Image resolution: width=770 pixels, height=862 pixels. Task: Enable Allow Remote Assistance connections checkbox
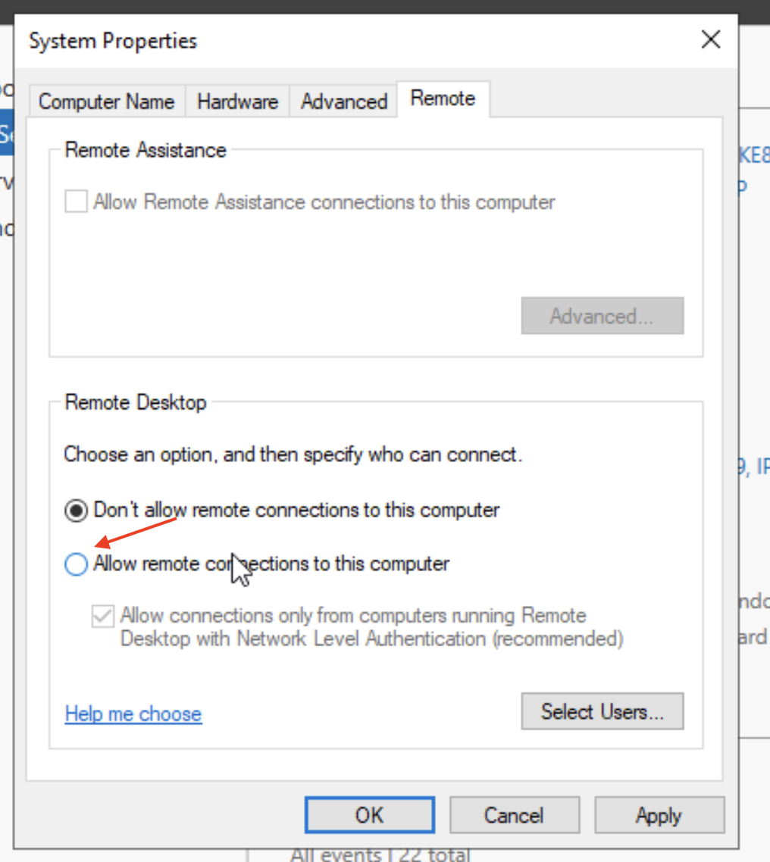coord(76,202)
